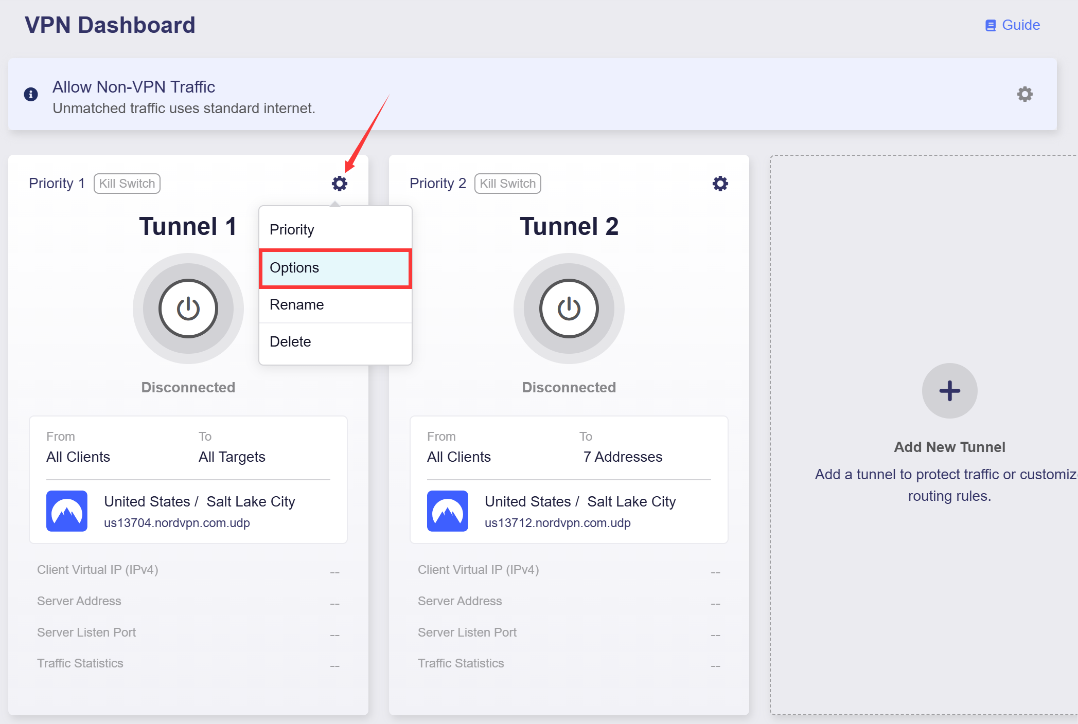This screenshot has width=1078, height=724.
Task: Select Priority from the gear menu
Action: [x=335, y=229]
